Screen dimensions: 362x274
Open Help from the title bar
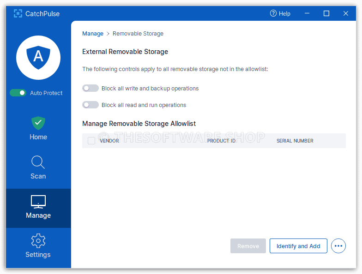coord(280,14)
